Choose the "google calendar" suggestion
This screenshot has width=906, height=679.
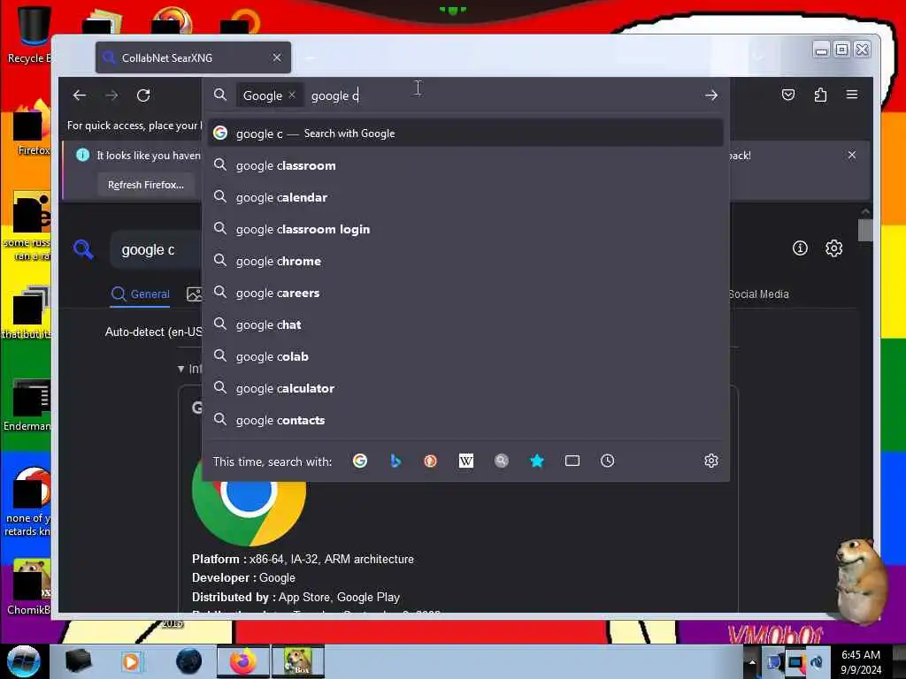[x=465, y=197]
